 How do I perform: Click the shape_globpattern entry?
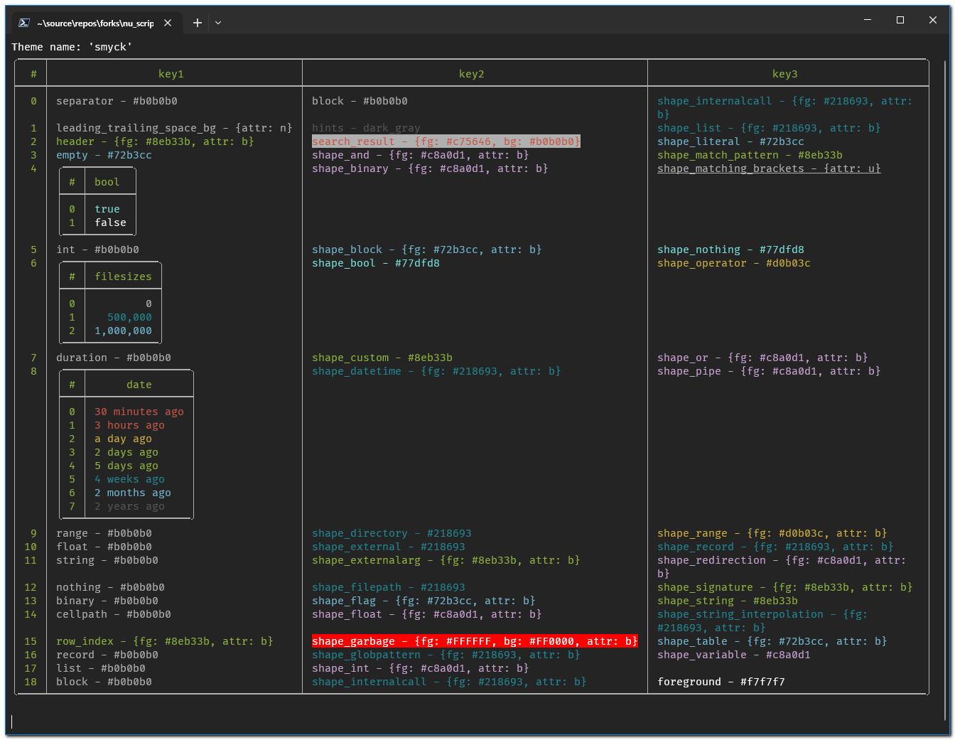coord(446,655)
